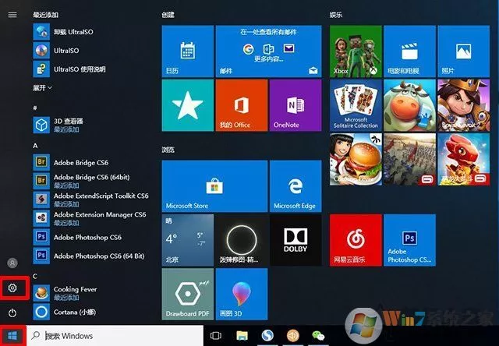499x346 pixels.
Task: Click the Power button icon
Action: click(12, 313)
